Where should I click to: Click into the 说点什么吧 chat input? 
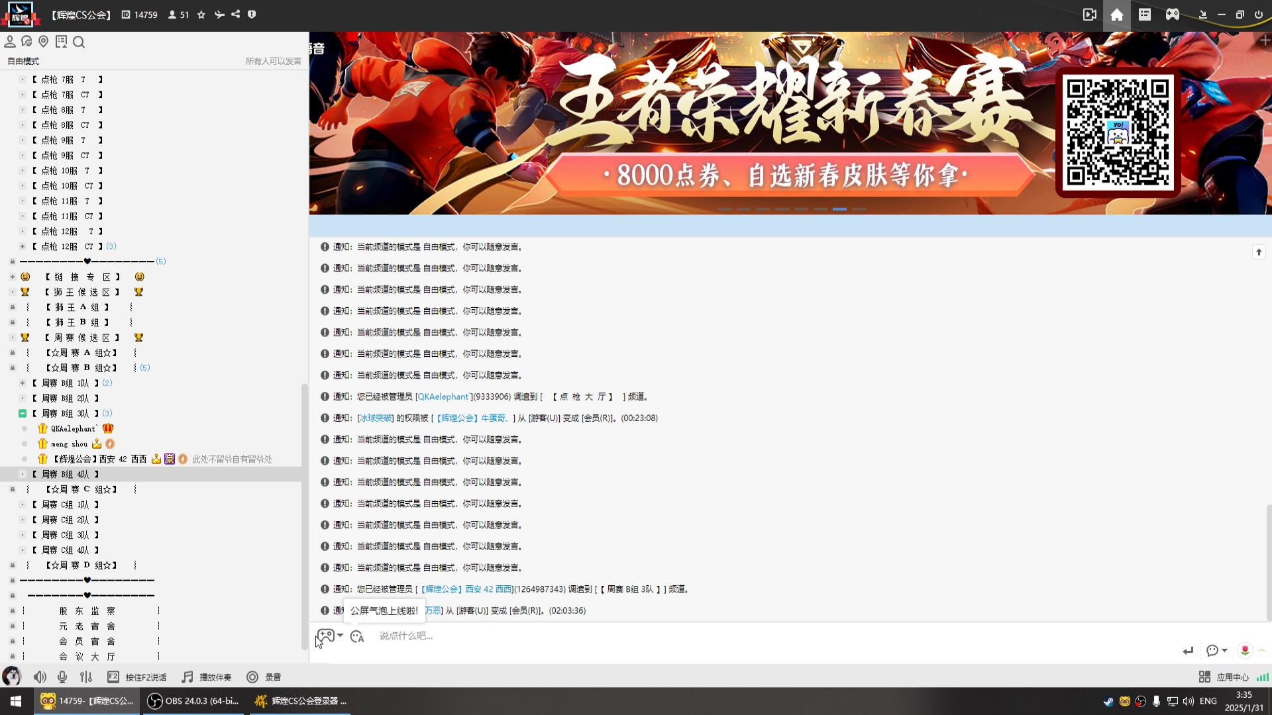click(775, 636)
